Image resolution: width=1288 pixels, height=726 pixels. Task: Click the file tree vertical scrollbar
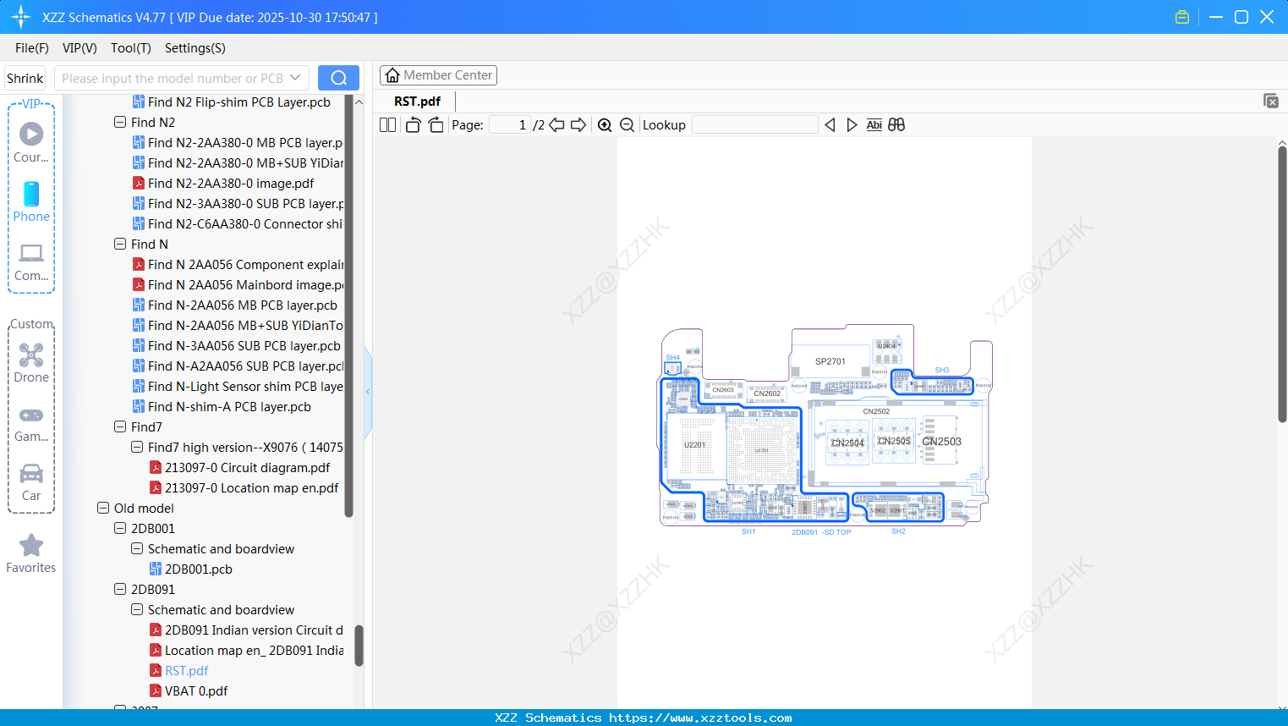[x=359, y=646]
